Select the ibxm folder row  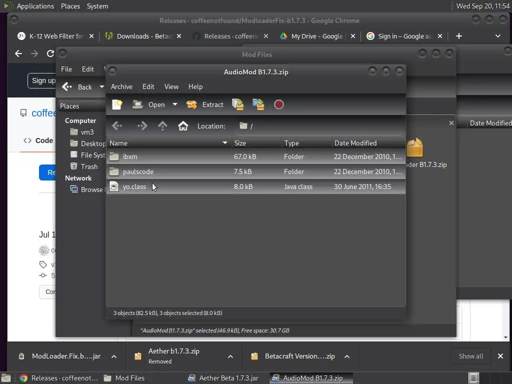256,156
